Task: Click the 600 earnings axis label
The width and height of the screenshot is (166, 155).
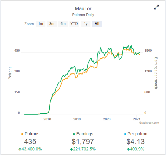Action: [147, 92]
